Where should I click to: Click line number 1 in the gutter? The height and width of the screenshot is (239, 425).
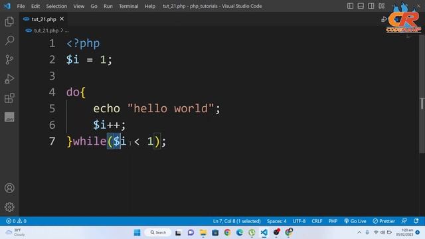(x=52, y=43)
